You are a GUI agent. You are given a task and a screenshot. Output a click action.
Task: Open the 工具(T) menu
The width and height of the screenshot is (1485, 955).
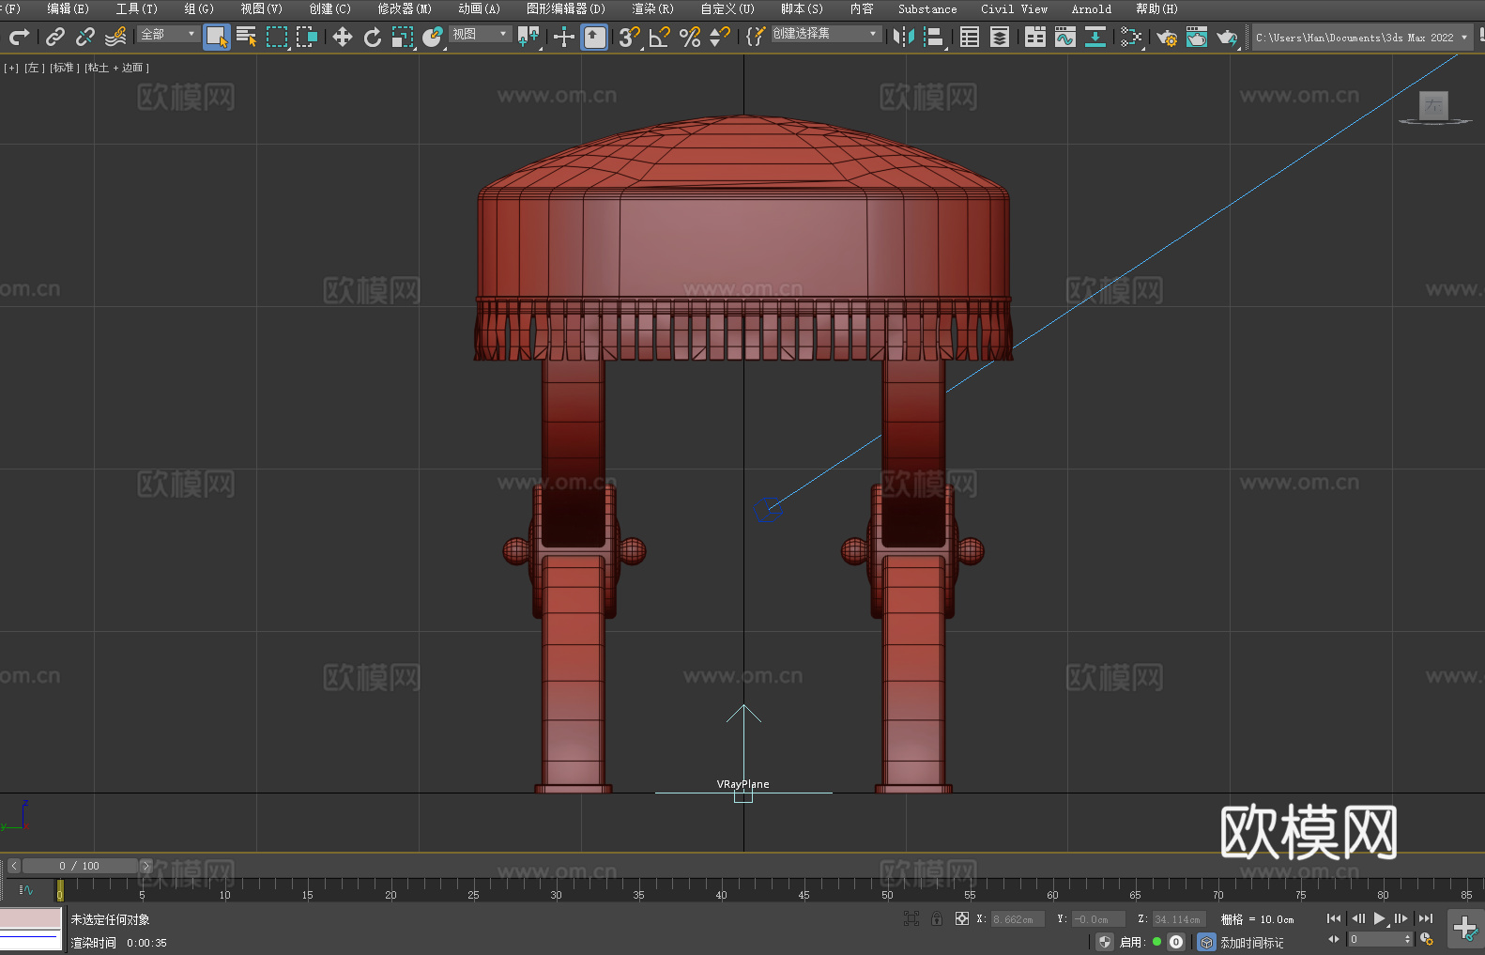tap(137, 8)
